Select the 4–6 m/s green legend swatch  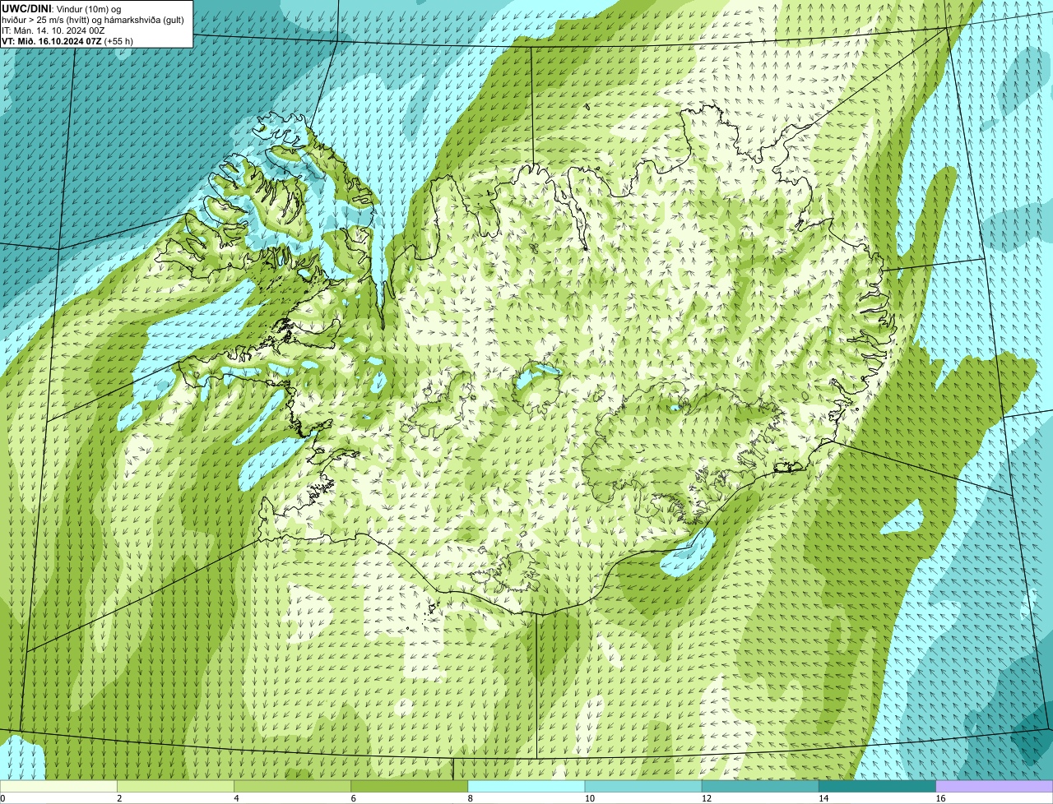point(292,787)
